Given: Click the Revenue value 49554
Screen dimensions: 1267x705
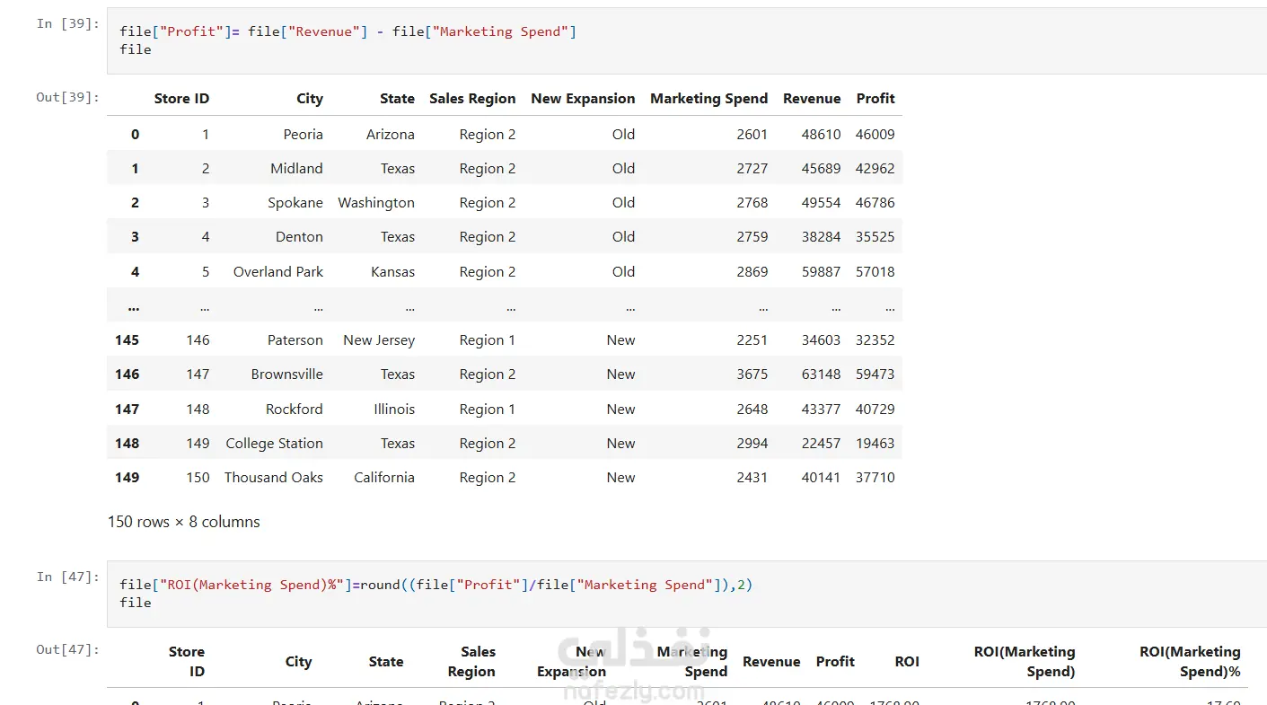Looking at the screenshot, I should coord(822,203).
